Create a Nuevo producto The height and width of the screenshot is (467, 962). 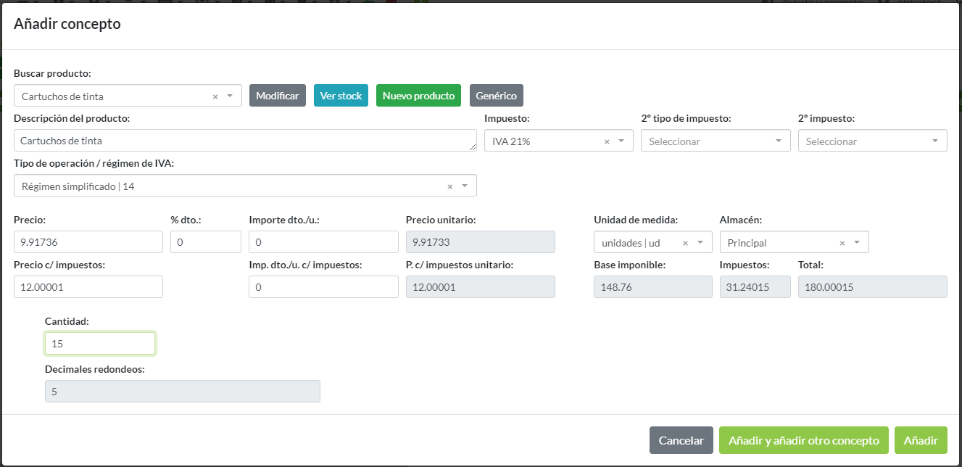[x=418, y=96]
